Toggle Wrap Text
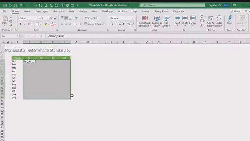Viewport: 250px width, 141px height. pos(91,18)
